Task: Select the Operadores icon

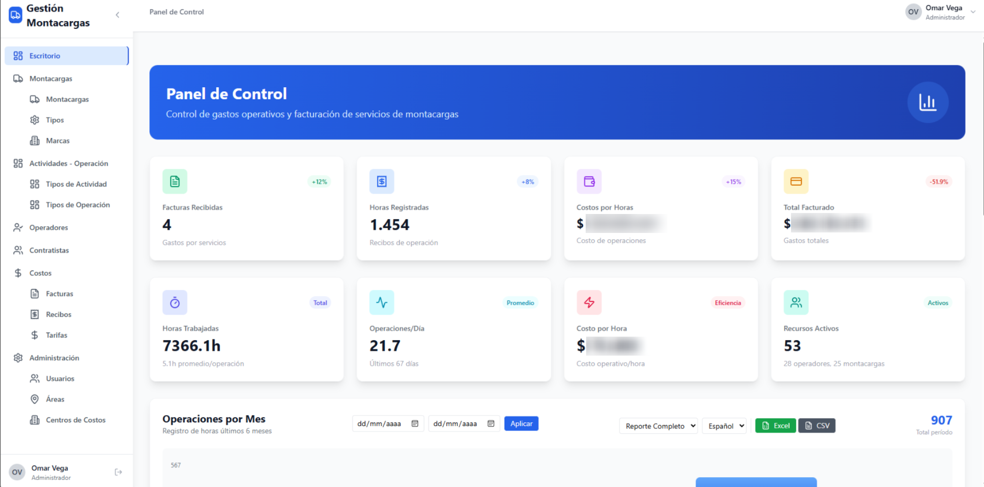Action: point(17,227)
